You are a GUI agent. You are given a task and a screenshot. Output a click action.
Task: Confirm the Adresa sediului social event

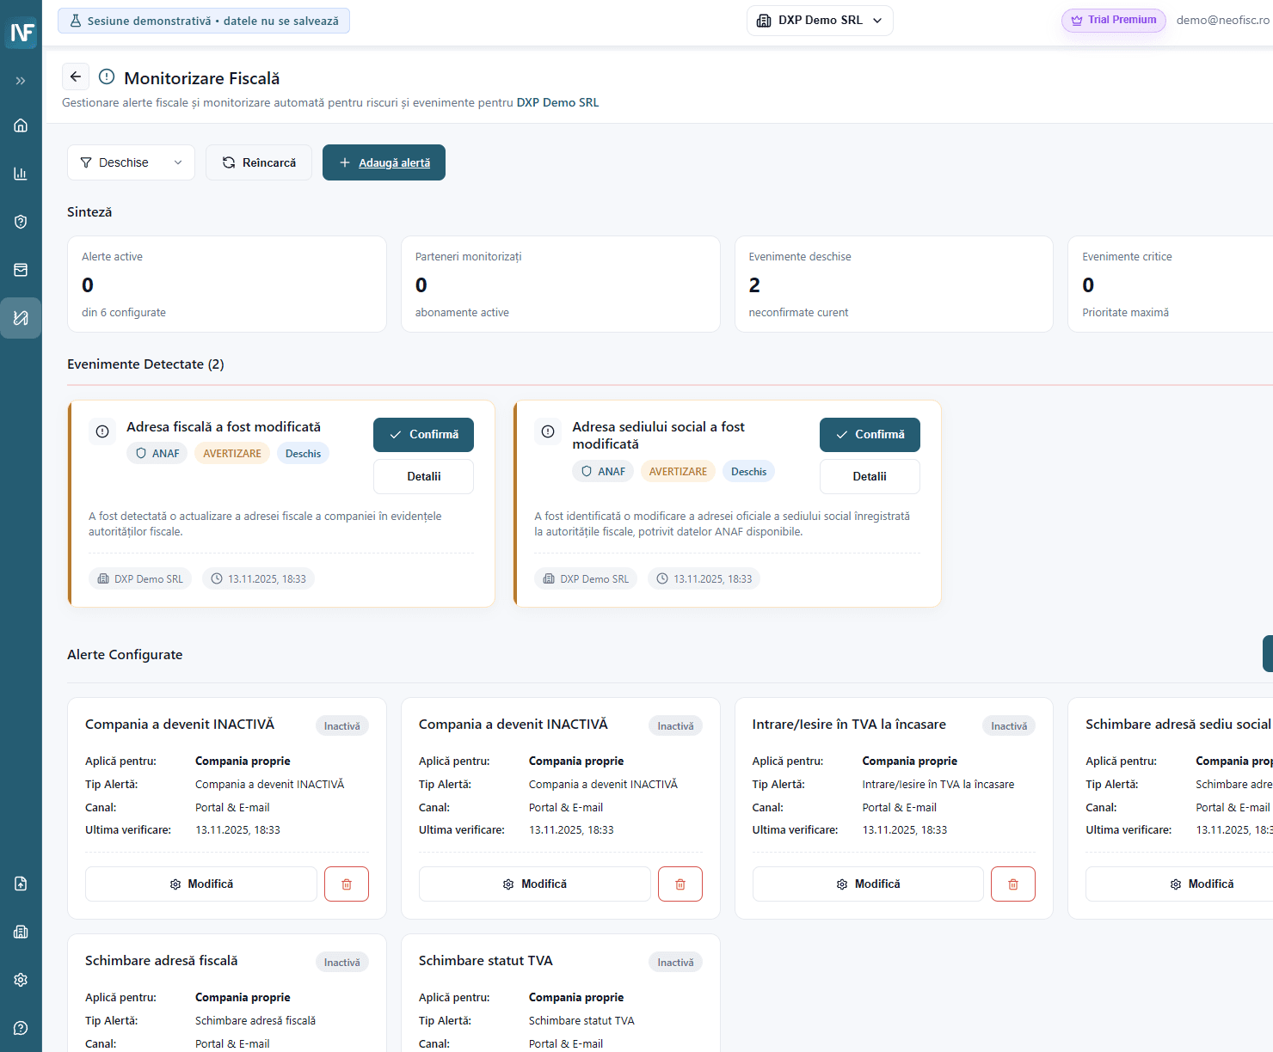870,435
